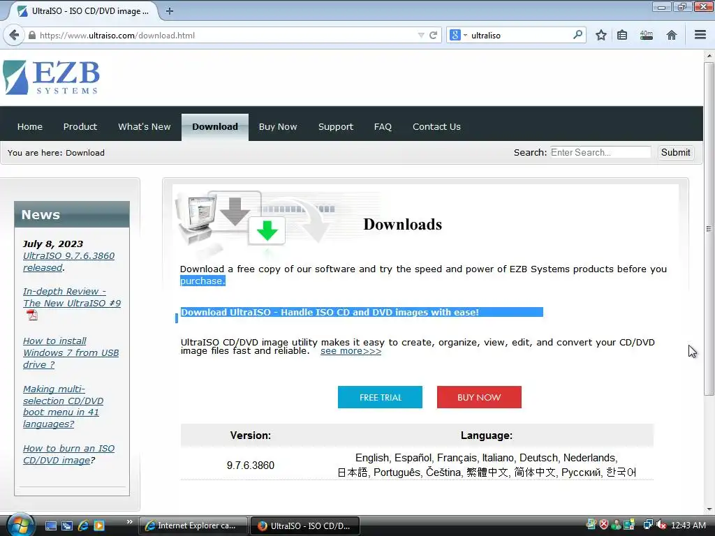Click the muted volume tray icon
715x536 pixels.
(661, 525)
